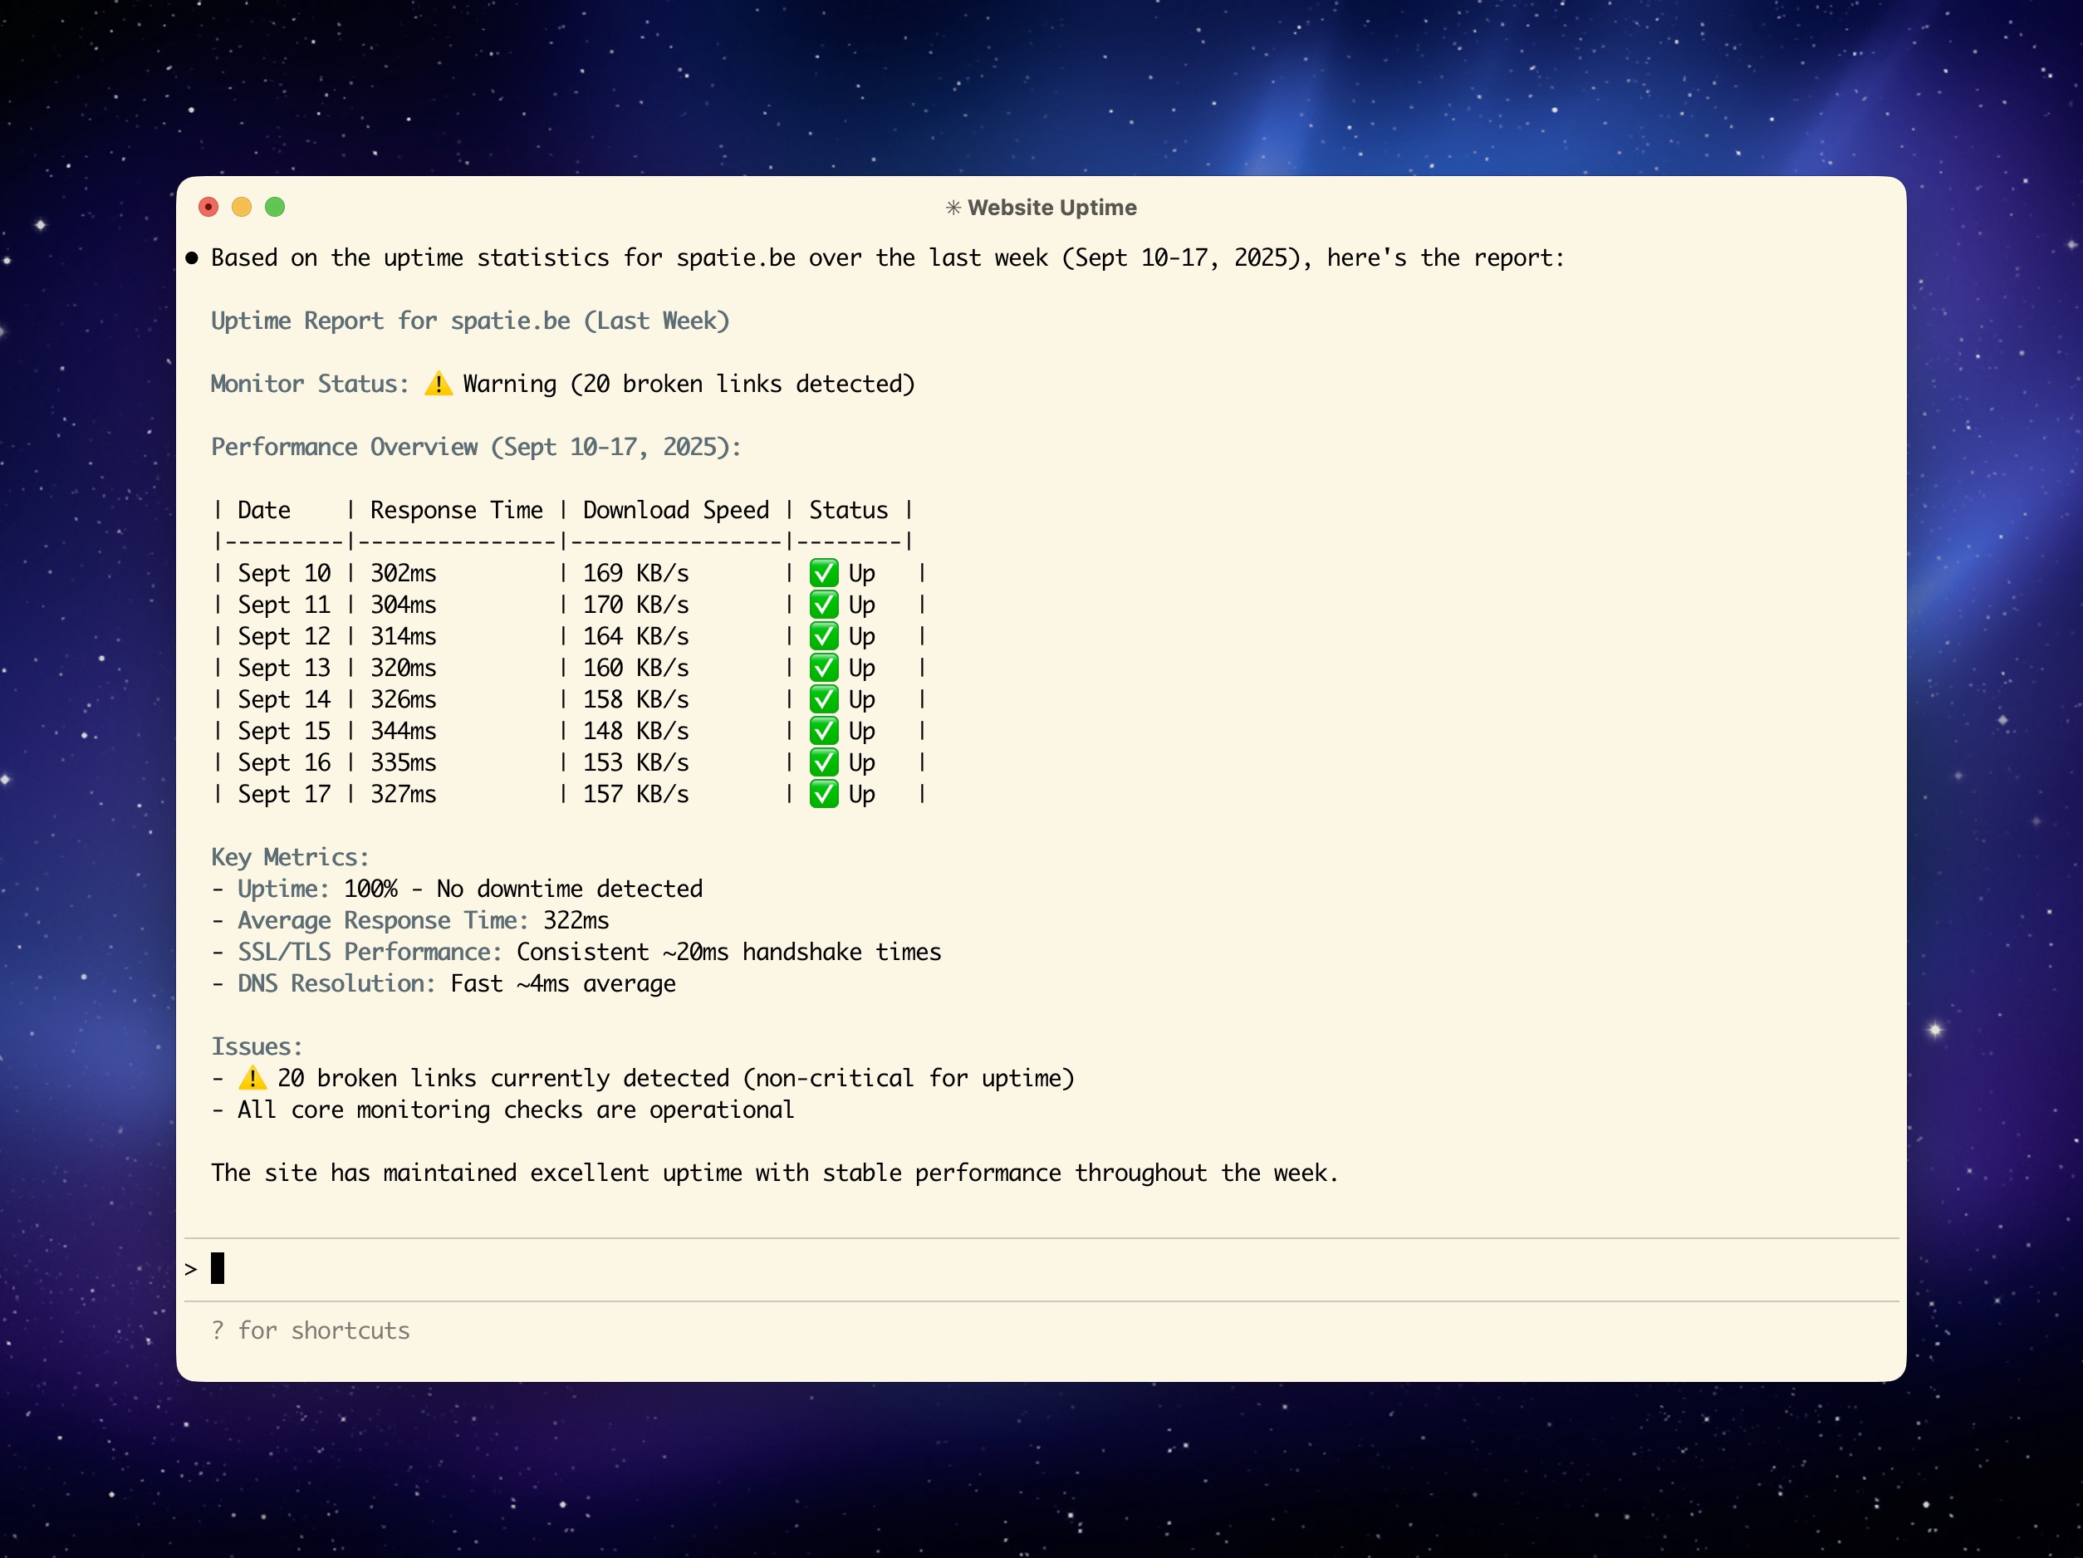Click the 'Download Speed' column header
Viewport: 2083px width, 1558px height.
[x=676, y=510]
